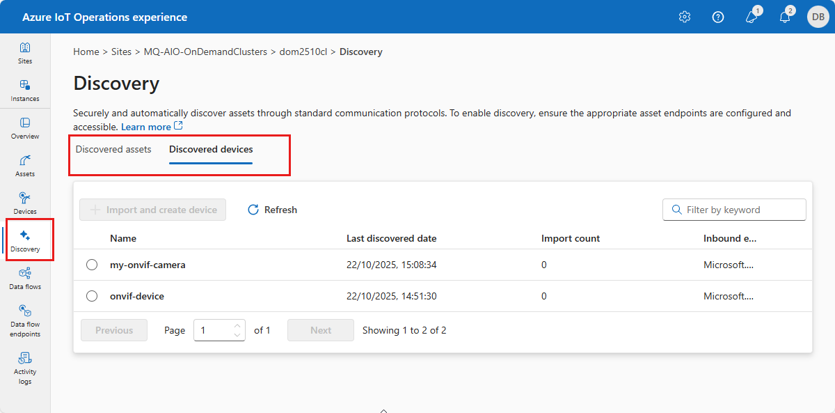Open Data flow endpoints in sidebar

25,320
